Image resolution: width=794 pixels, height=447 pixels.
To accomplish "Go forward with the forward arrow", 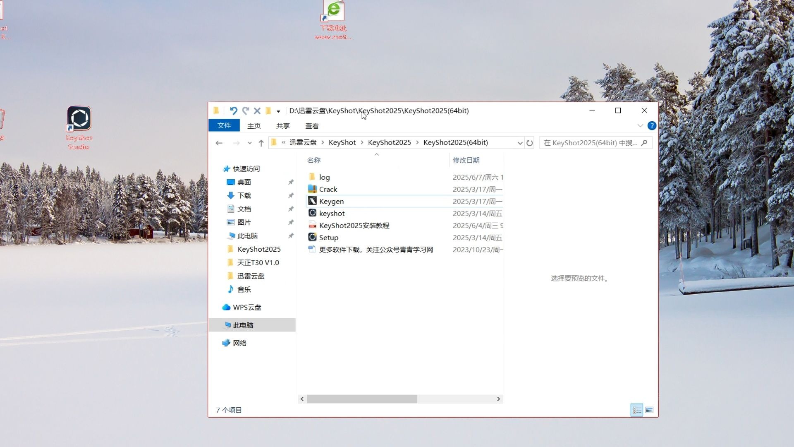I will (x=236, y=143).
